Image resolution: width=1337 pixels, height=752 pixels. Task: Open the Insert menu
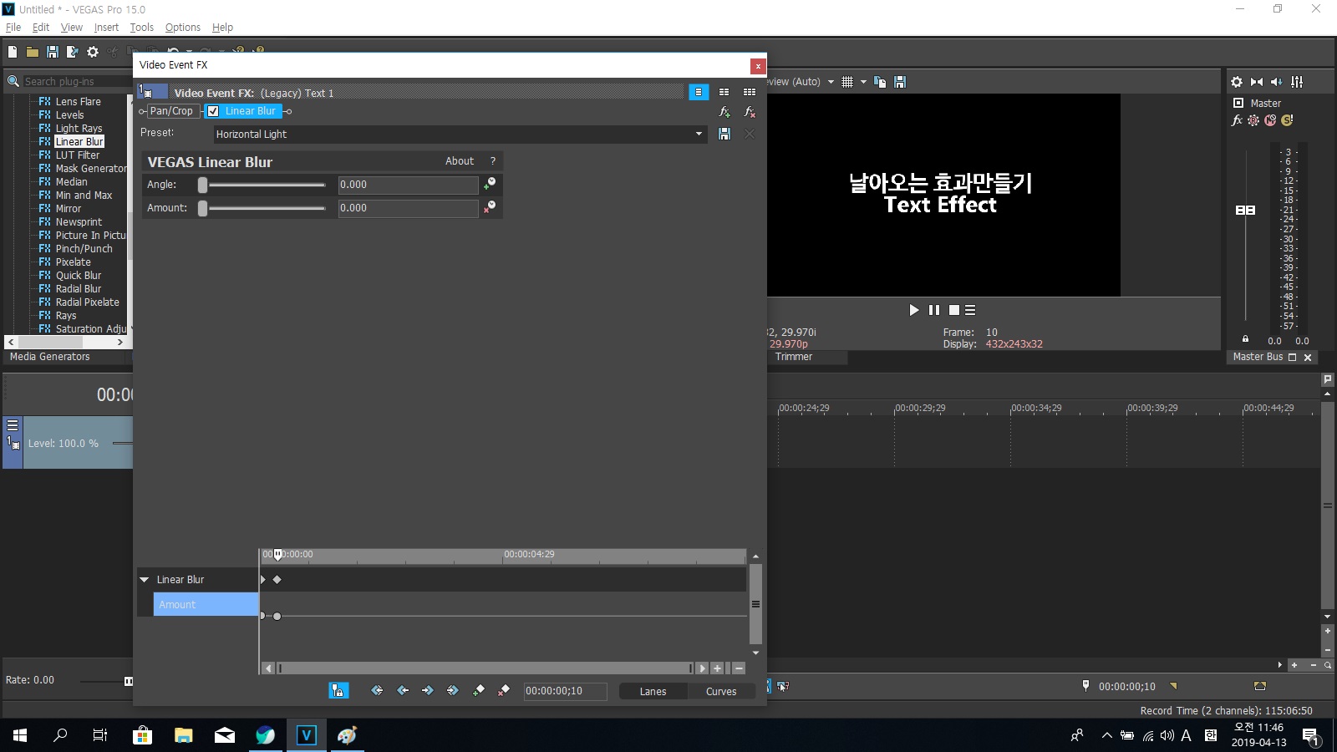[x=106, y=27]
